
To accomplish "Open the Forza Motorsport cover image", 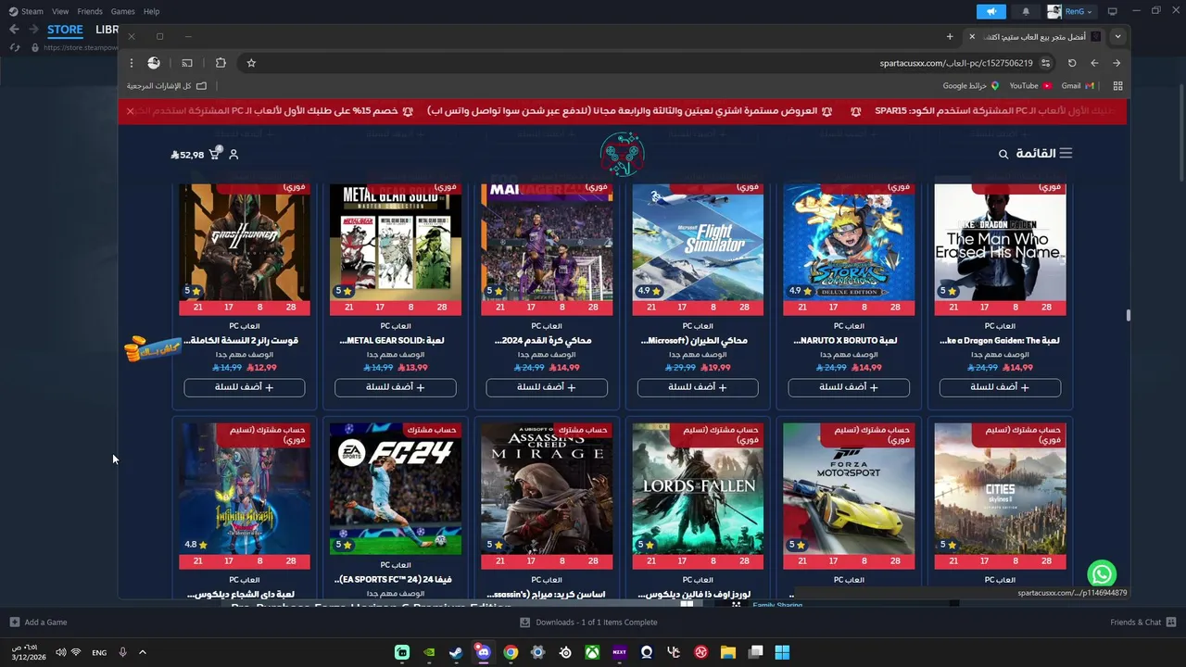I will [x=849, y=488].
